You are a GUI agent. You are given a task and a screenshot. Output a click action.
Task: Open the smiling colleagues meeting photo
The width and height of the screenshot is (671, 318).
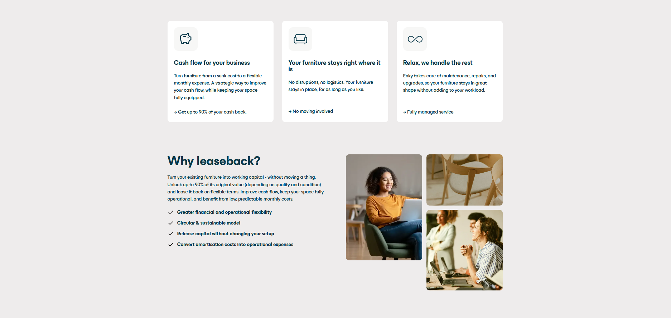(x=464, y=250)
